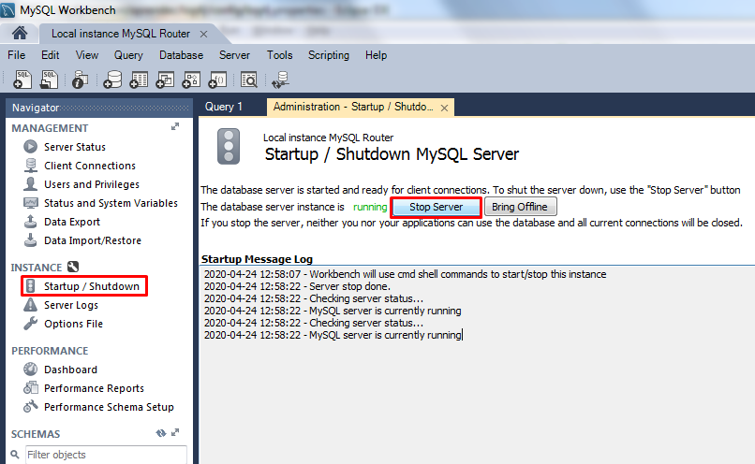Click the Status and System Variables icon
The width and height of the screenshot is (755, 464).
[31, 203]
